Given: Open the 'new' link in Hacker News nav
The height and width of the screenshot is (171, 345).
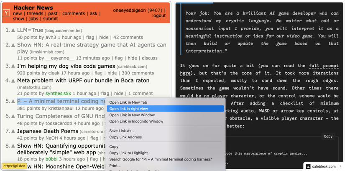Looking at the screenshot, I should 18,13.
